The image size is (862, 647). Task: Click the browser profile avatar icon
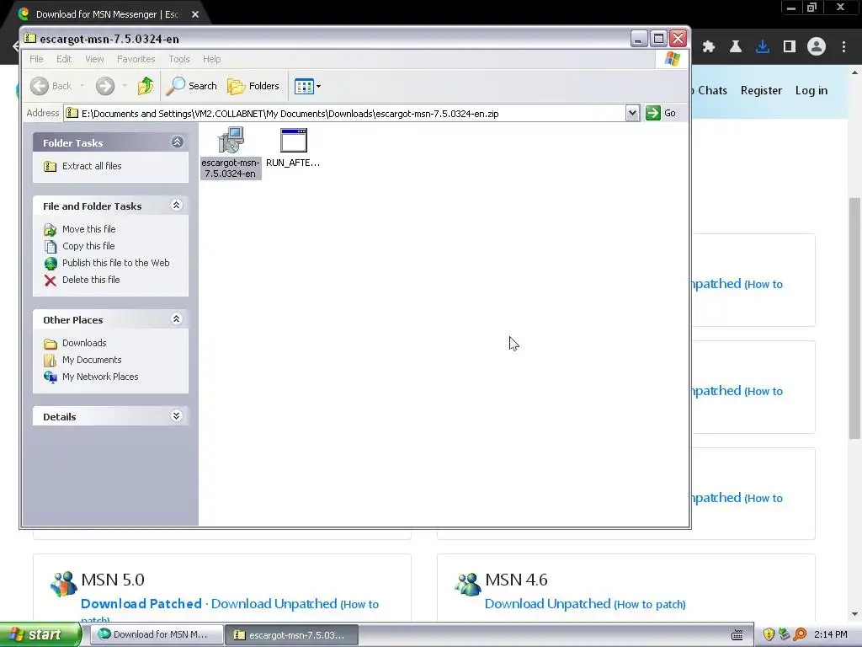pos(817,47)
